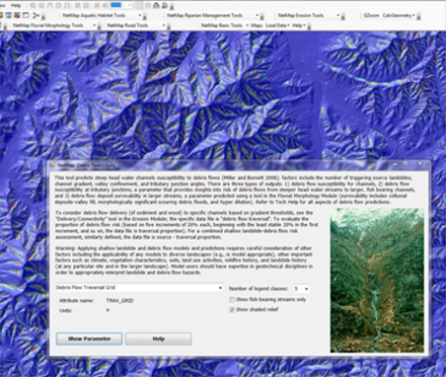Click the map layers icon at the far left of the second row
Viewport: 446px width, 377px height.
coord(8,15)
